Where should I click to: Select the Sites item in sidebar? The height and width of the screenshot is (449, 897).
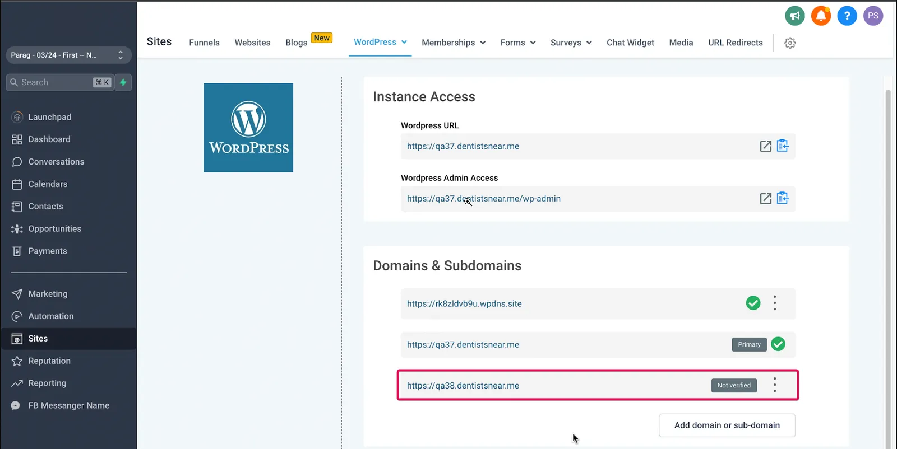pyautogui.click(x=68, y=339)
